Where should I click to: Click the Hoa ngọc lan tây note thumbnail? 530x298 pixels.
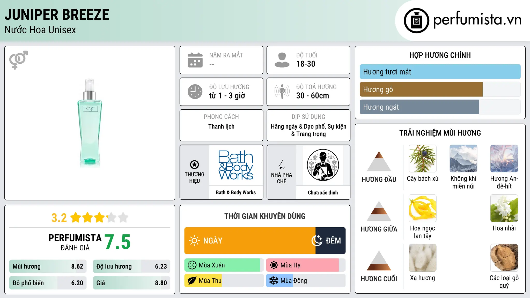click(423, 208)
